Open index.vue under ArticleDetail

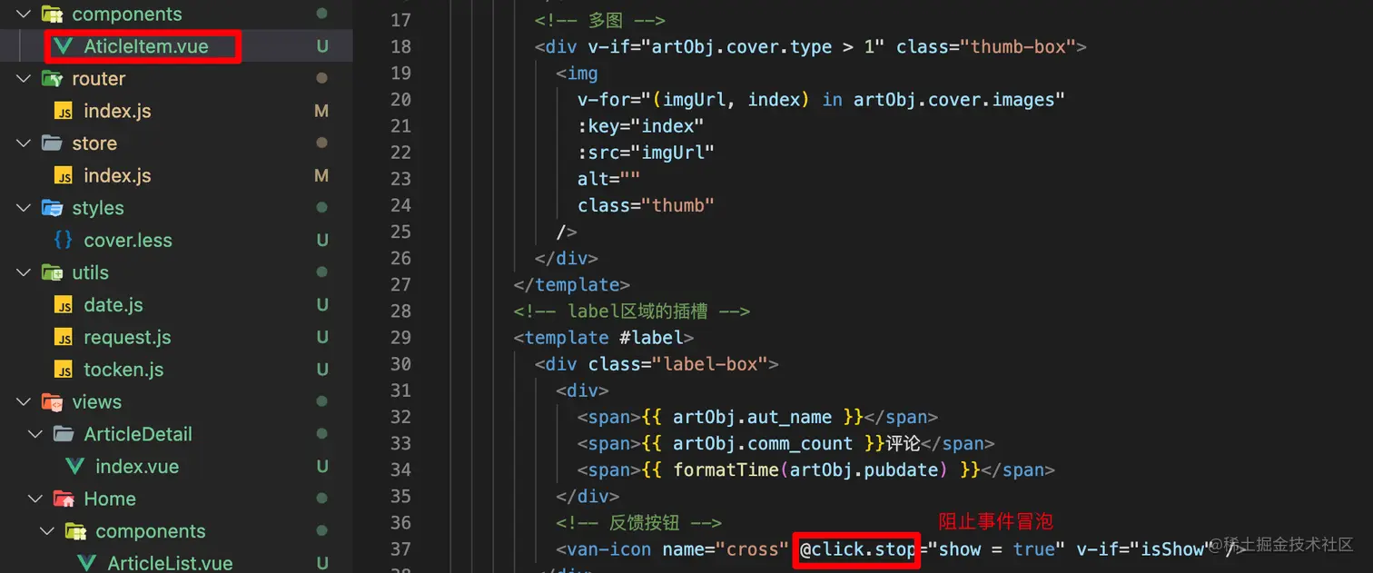pos(137,466)
